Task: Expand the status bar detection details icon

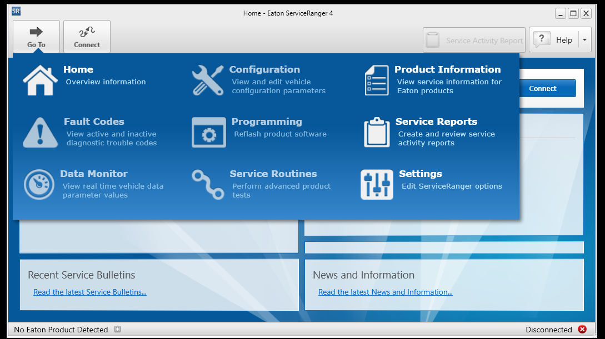Action: (117, 330)
